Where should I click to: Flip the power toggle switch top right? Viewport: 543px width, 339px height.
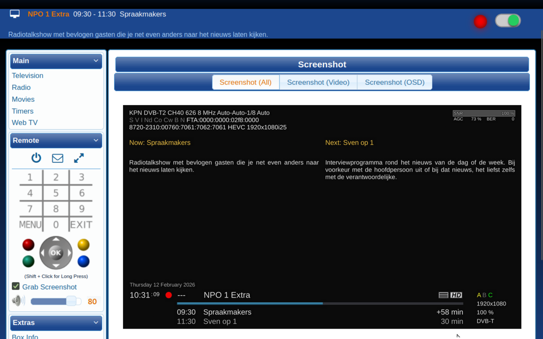click(508, 21)
